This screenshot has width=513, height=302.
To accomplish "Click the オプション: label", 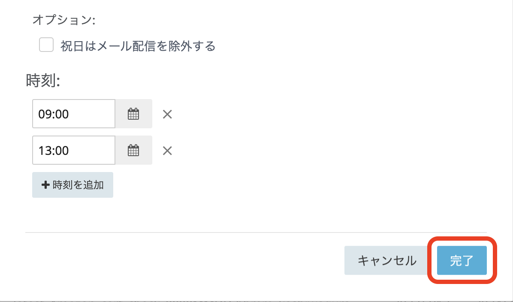I will coord(63,21).
